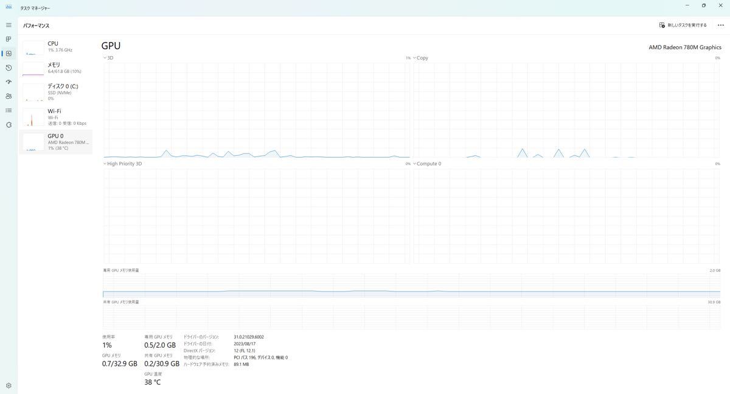
Task: Open the Services page icon
Action: tap(9, 125)
